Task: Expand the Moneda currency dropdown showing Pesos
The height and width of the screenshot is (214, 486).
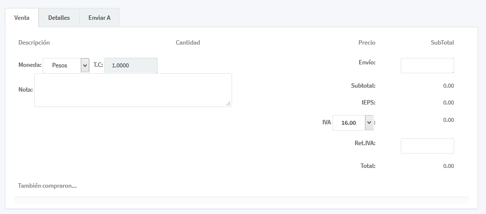Action: click(x=66, y=65)
